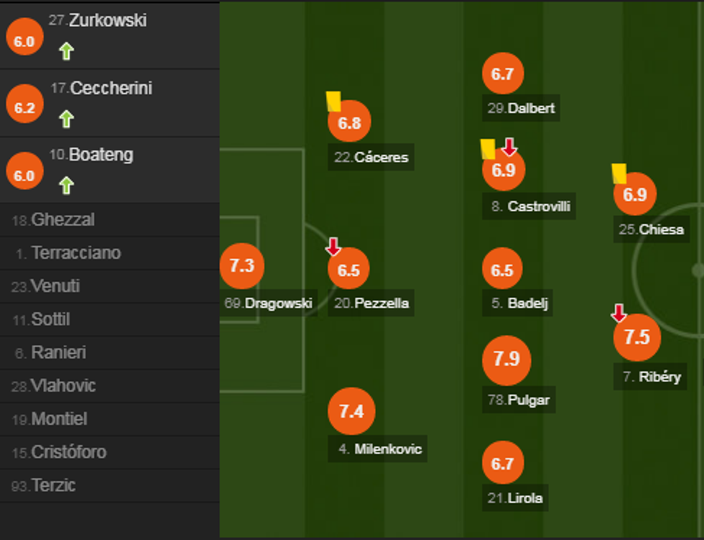Click Zurkowski's 6.0 rating badge
This screenshot has width=704, height=540.
coord(24,41)
